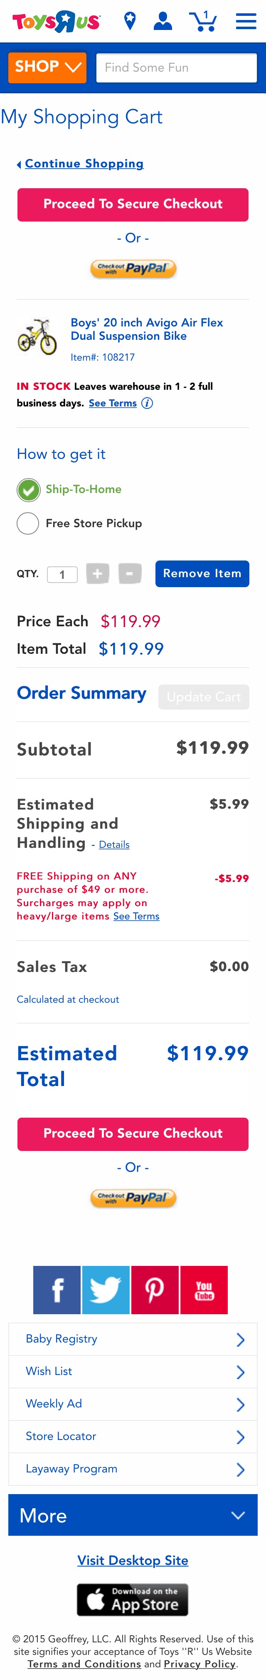Follow the Continue Shopping link
Viewport: 266px width, 1679px height.
[x=84, y=164]
